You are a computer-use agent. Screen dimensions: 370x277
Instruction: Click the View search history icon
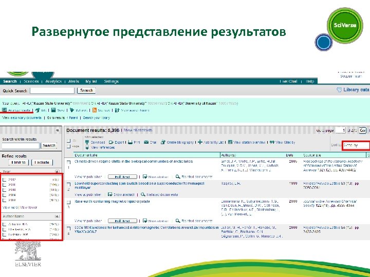tap(117, 110)
